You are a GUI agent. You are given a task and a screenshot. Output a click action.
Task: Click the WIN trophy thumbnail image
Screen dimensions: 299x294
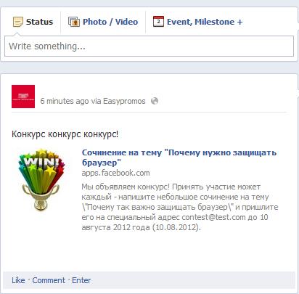[41, 179]
